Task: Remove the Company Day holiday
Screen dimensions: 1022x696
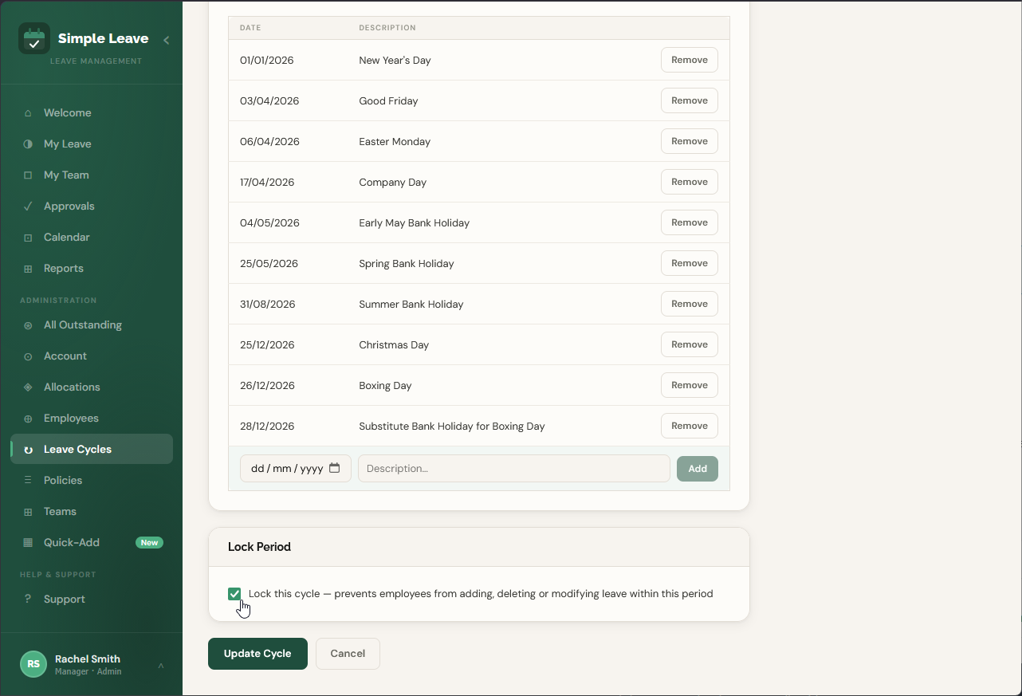Action: click(x=690, y=182)
